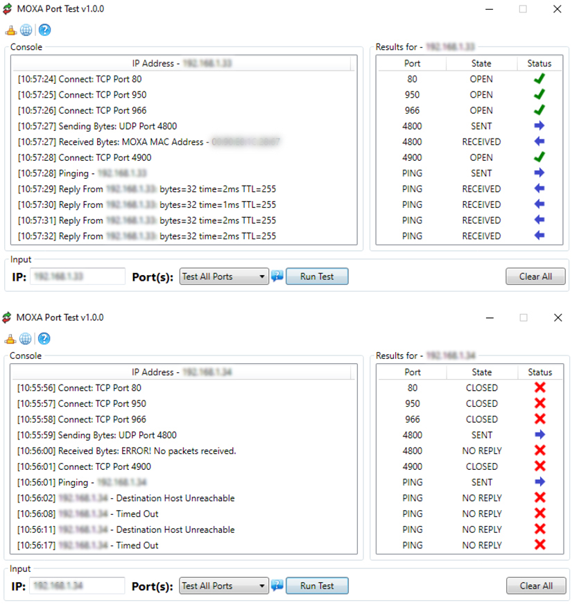The image size is (572, 605).
Task: Click the right arrow for PING SENT in the bottom window
Action: (540, 482)
